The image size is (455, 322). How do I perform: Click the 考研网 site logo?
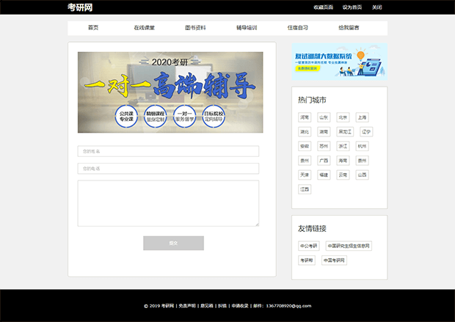[79, 7]
